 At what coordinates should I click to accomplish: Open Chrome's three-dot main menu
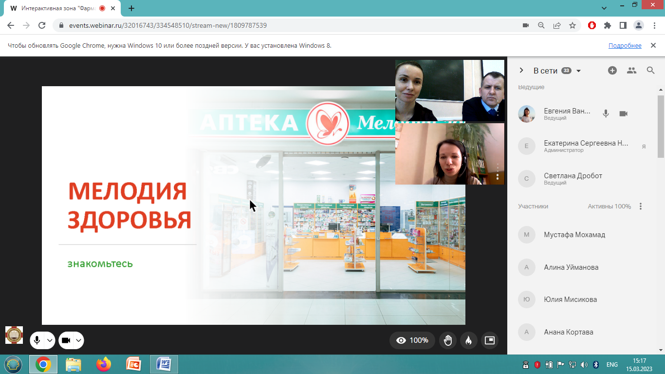654,25
